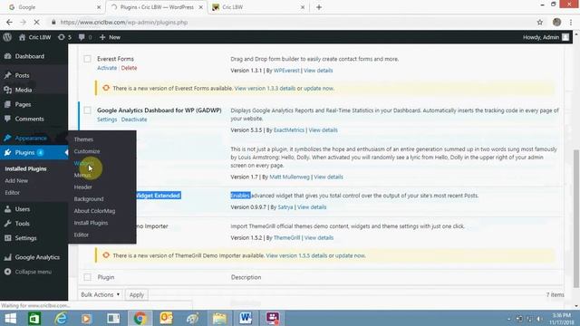580x326 pixels.
Task: Open ExactMetrics author link
Action: (x=289, y=130)
